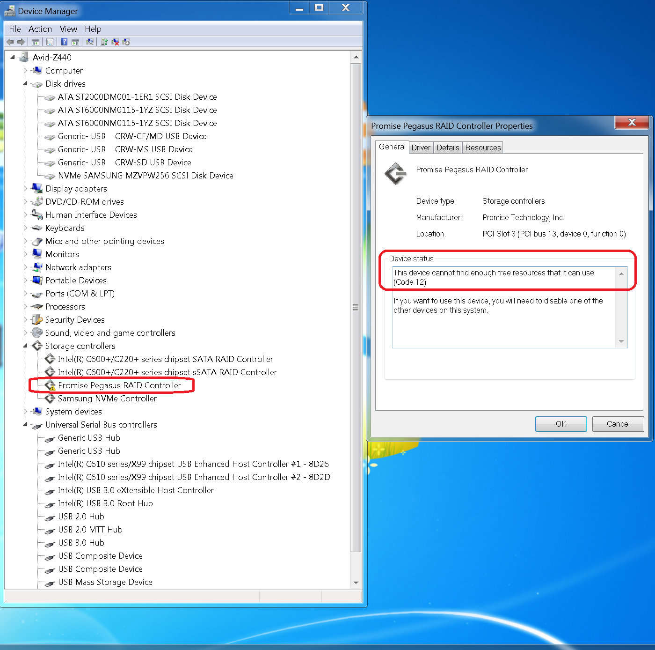Image resolution: width=655 pixels, height=650 pixels.
Task: Click the Ports (COM & LPT) category icon
Action: [37, 294]
